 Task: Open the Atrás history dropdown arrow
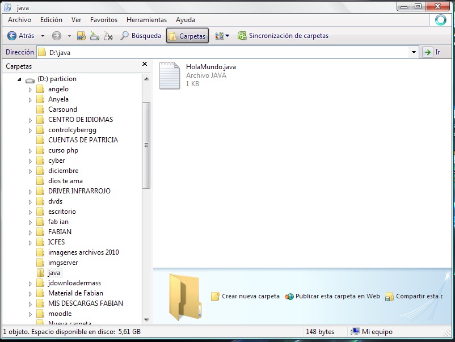click(43, 36)
